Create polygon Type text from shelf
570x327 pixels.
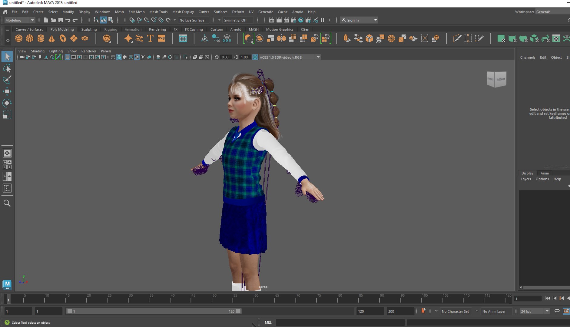150,38
